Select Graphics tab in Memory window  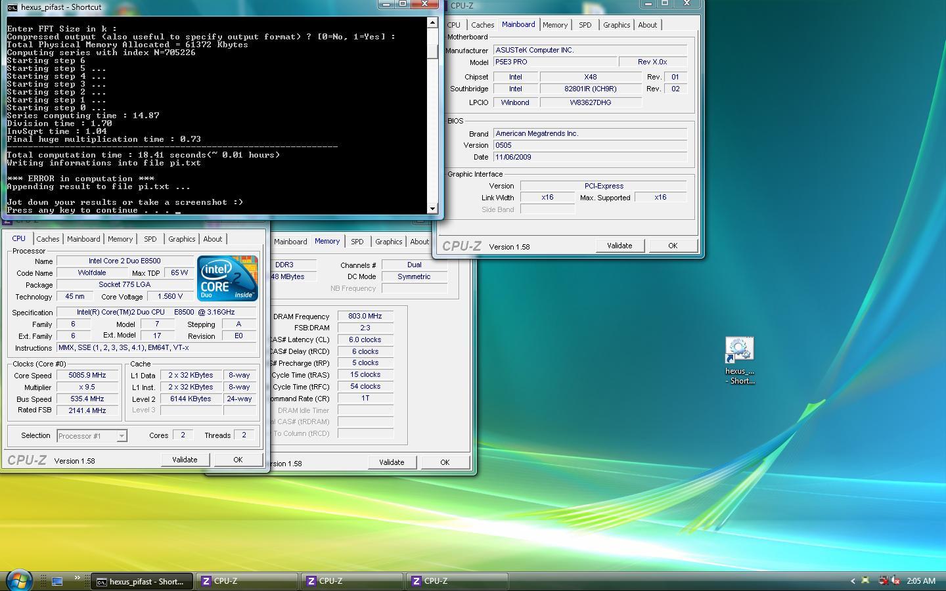[x=388, y=242]
